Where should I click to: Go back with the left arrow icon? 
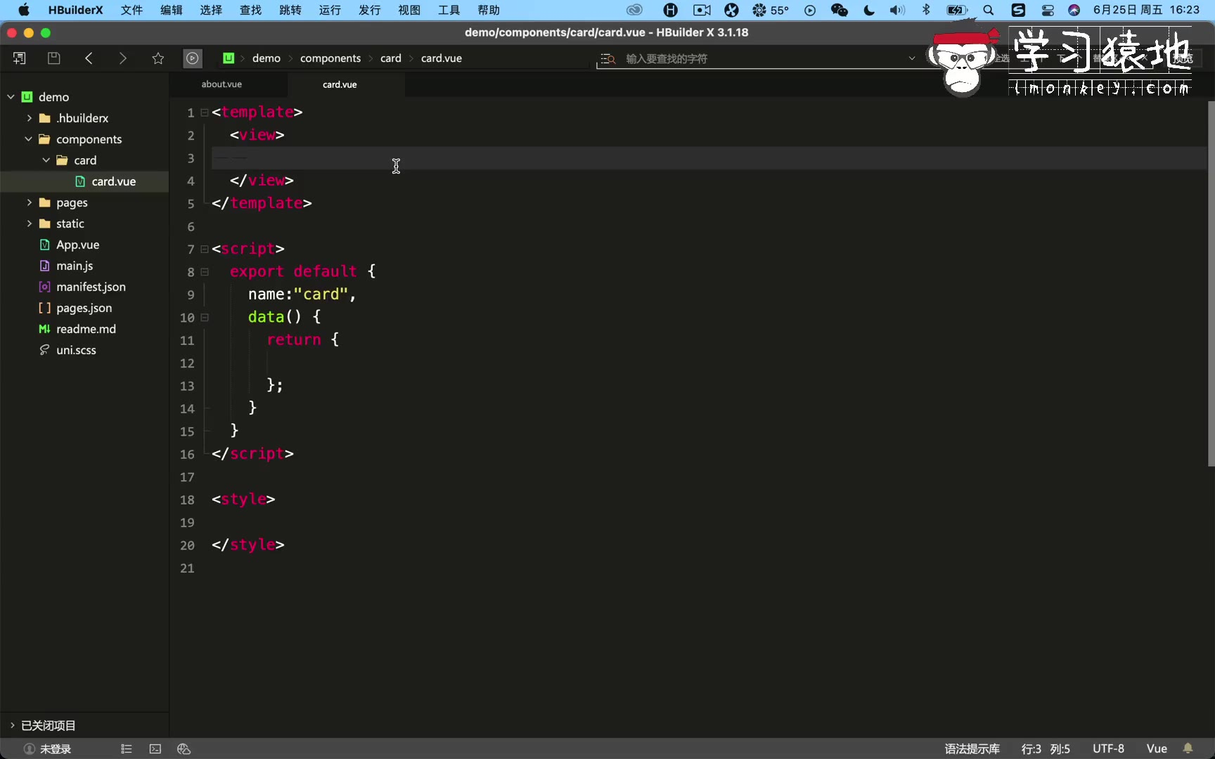click(89, 58)
